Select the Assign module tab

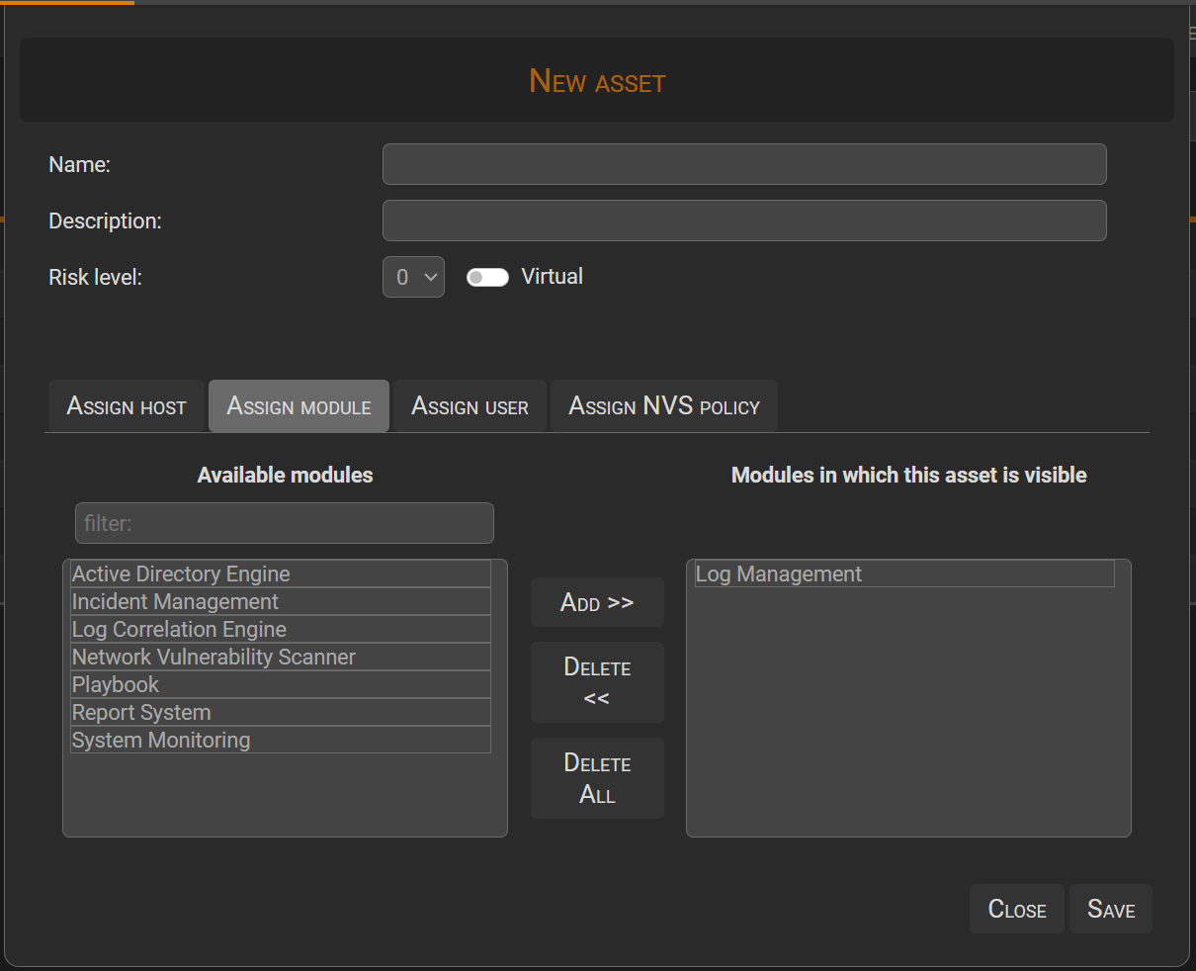[299, 405]
